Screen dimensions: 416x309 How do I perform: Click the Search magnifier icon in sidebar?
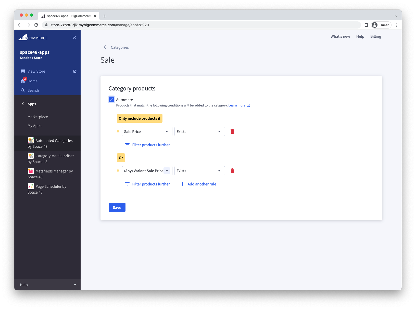(23, 90)
